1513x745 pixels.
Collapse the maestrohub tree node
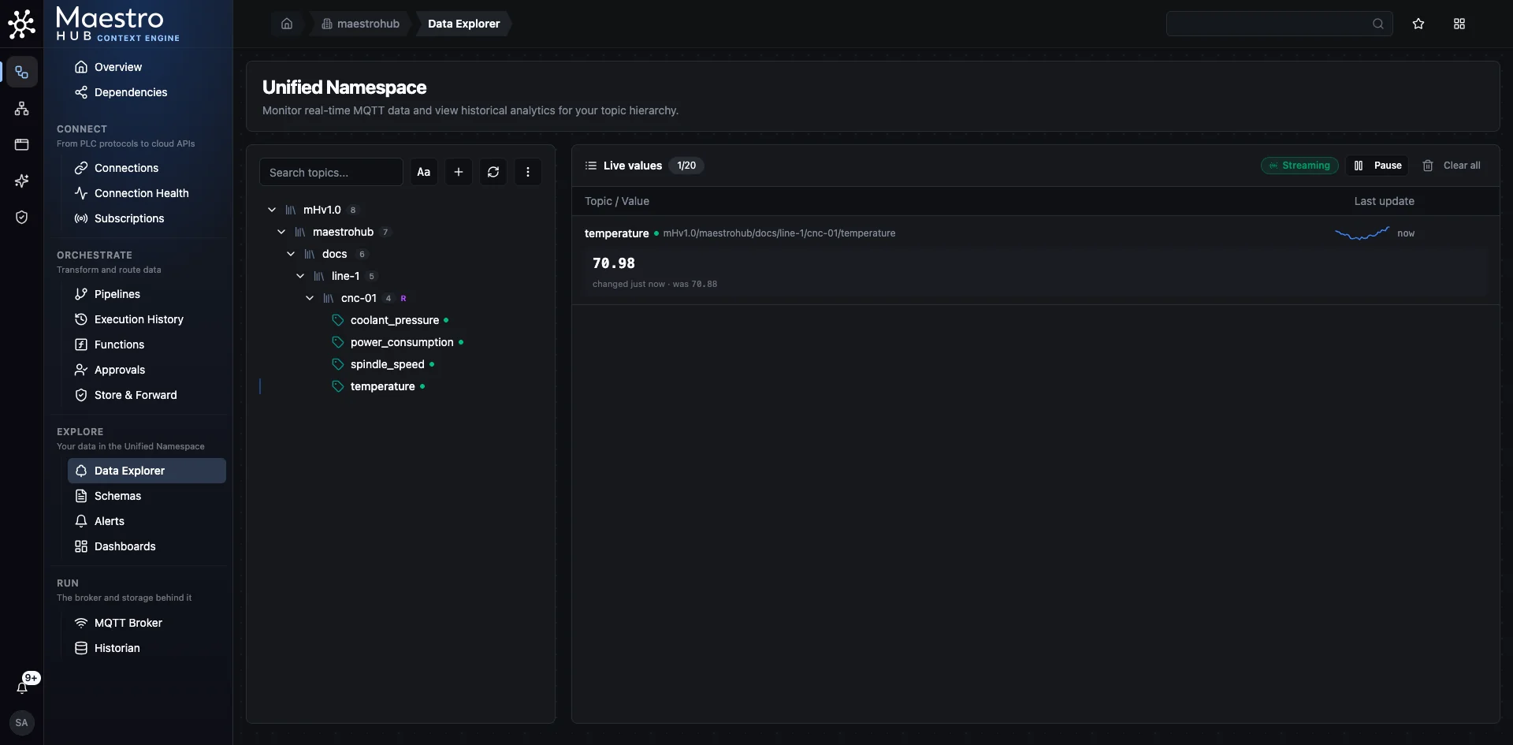pyautogui.click(x=281, y=232)
